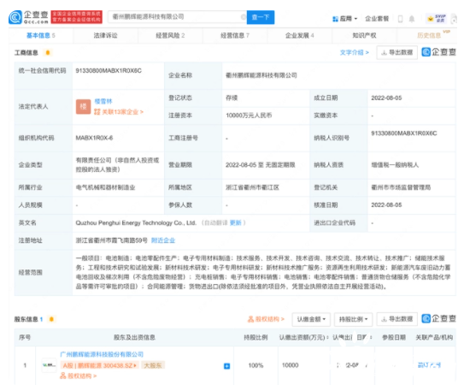
Task: Click the 更新 link beside the English name
Action: 236,222
